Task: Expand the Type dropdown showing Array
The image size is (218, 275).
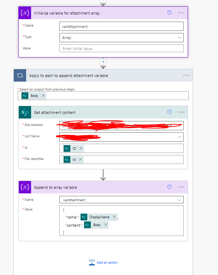Action: [179, 38]
